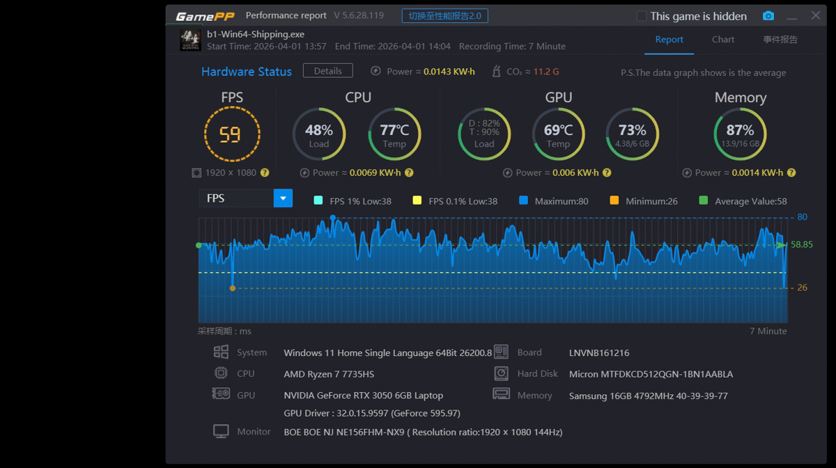The image size is (836, 468).
Task: Click the Memory power help question mark
Action: pyautogui.click(x=791, y=172)
